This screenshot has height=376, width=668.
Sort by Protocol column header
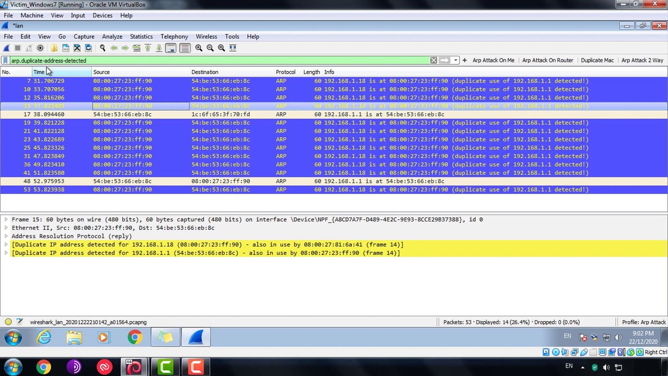tap(288, 72)
